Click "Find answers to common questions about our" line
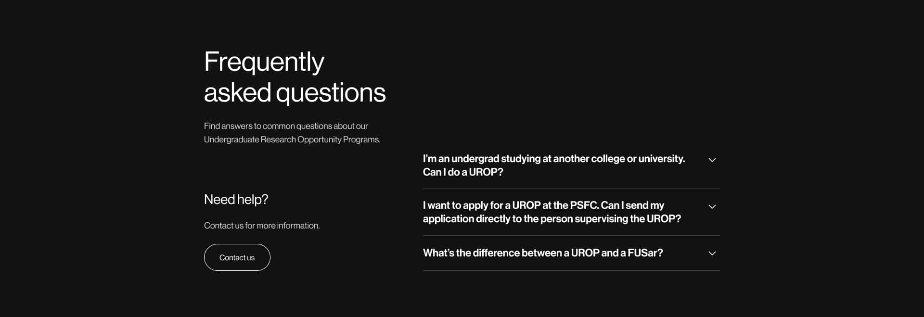Screen dimensions: 924x317 [286, 126]
